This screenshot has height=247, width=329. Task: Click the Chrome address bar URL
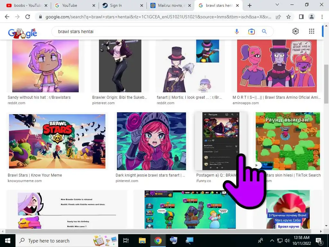[158, 17]
